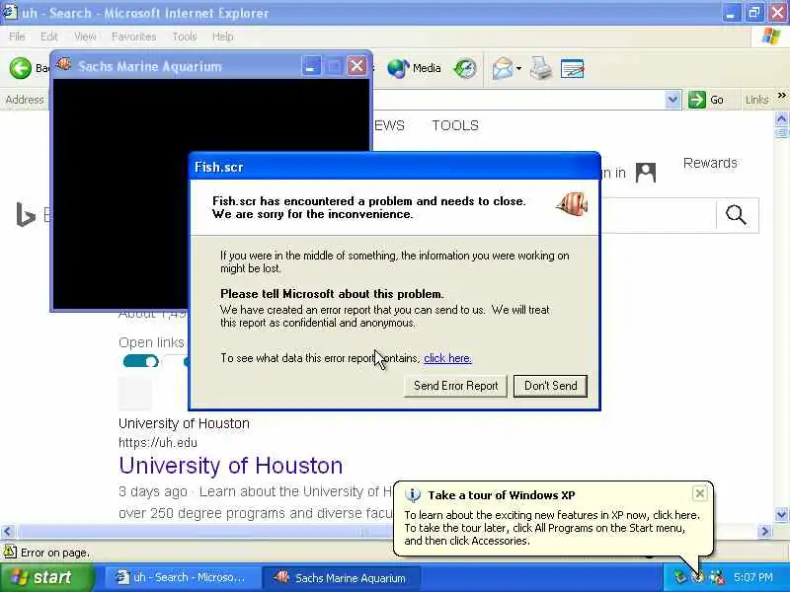790x592 pixels.
Task: Click the page scroll down arrow
Action: [781, 514]
